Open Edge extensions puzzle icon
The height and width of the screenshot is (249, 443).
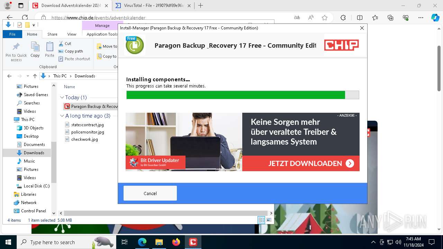(x=343, y=18)
